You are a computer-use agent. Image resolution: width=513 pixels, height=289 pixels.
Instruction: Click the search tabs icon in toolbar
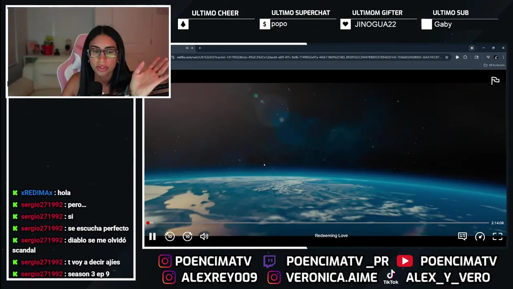pyautogui.click(x=477, y=57)
